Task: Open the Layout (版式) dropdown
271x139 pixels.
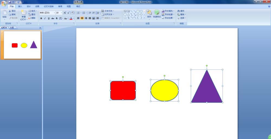Action: (x=33, y=11)
